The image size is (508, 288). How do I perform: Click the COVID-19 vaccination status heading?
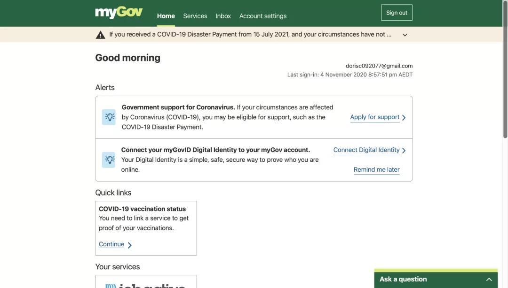pyautogui.click(x=142, y=209)
